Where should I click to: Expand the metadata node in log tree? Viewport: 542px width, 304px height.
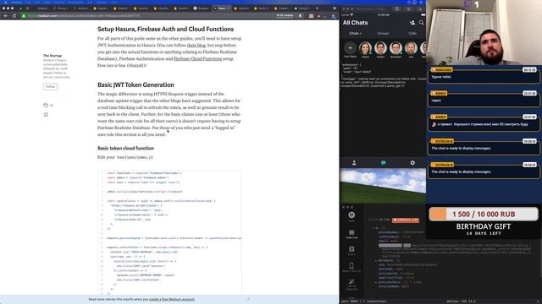[x=376, y=261]
